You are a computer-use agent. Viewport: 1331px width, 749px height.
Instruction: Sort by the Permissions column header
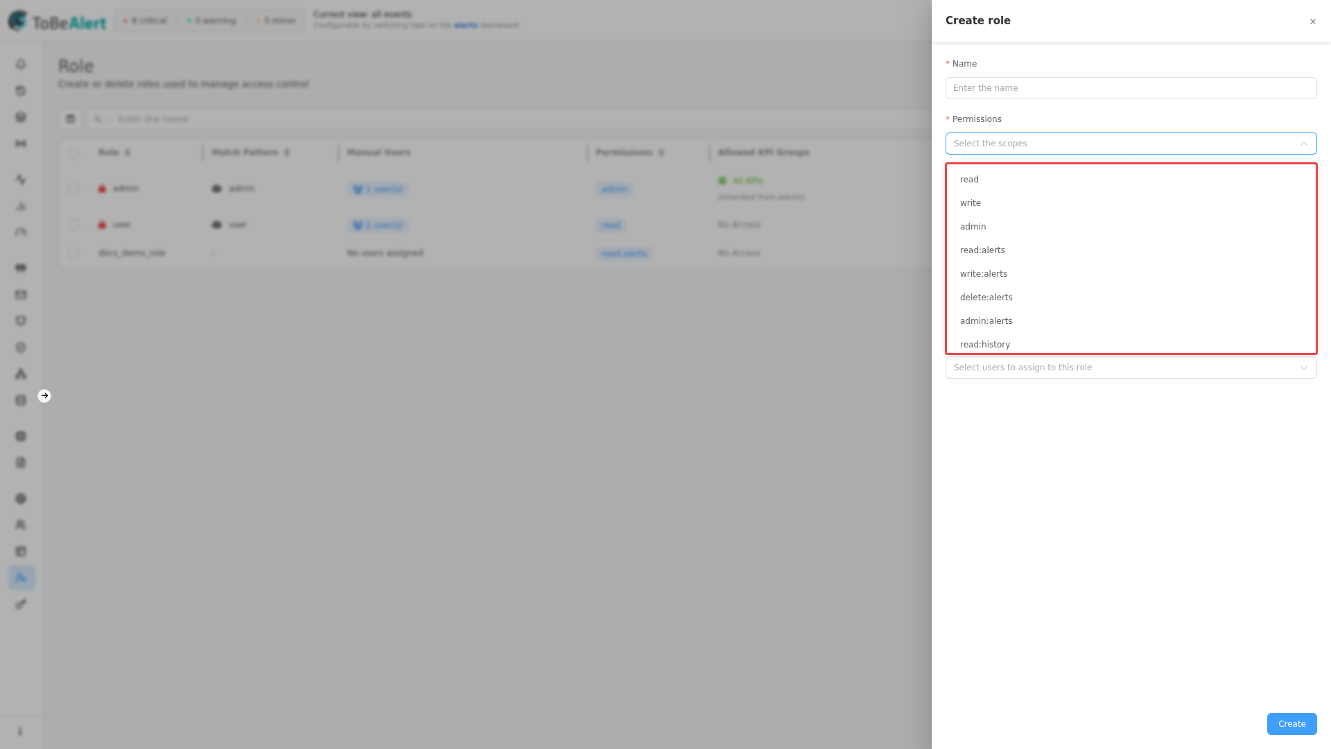point(629,153)
